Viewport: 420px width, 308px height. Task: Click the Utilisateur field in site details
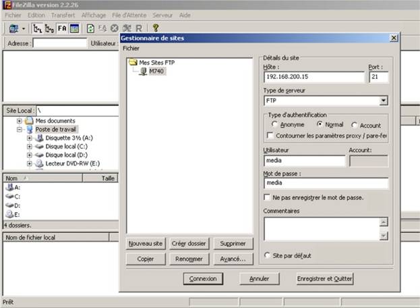(x=304, y=161)
